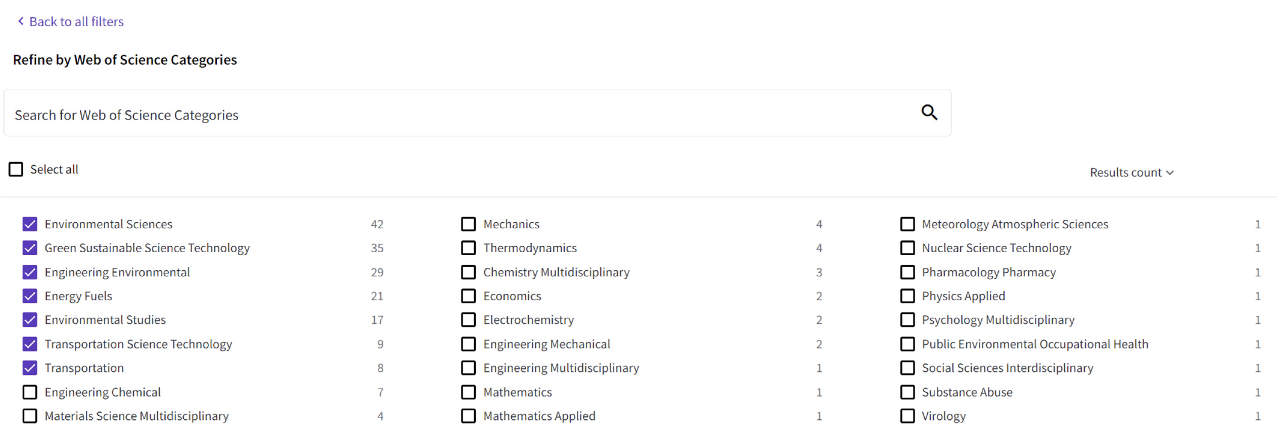Uncheck the Transportation category
Viewport: 1282px width, 431px height.
coord(30,368)
